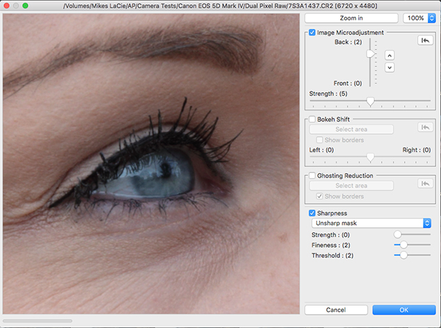This screenshot has height=328, width=441.
Task: Click the 'Strength : (5)' label
Action: (328, 94)
